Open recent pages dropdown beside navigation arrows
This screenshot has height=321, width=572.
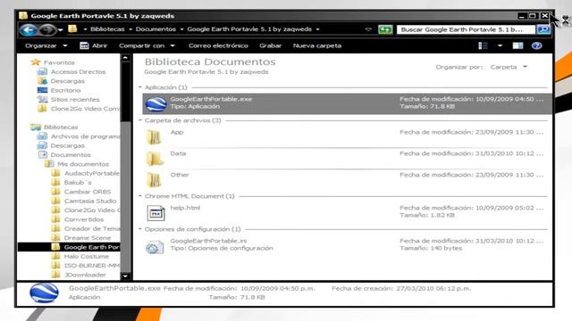coord(61,29)
